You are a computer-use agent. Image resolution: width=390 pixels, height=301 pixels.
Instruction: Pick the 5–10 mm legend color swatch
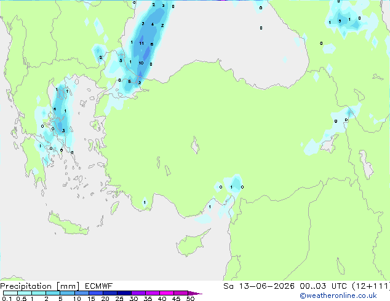pos(67,293)
